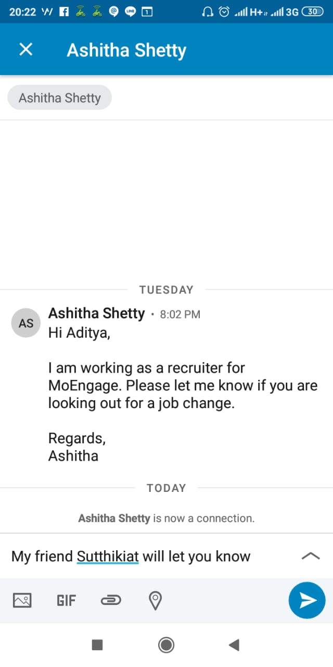Tap the LINE notification icon in the status bar
The height and width of the screenshot is (667, 333).
131,12
